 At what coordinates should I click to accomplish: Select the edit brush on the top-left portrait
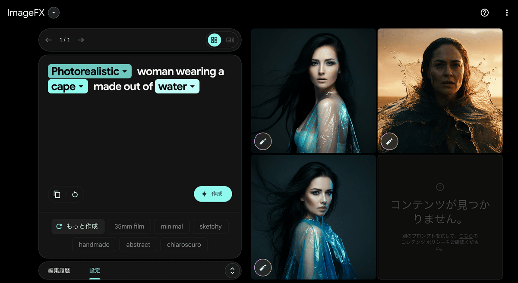pyautogui.click(x=263, y=141)
